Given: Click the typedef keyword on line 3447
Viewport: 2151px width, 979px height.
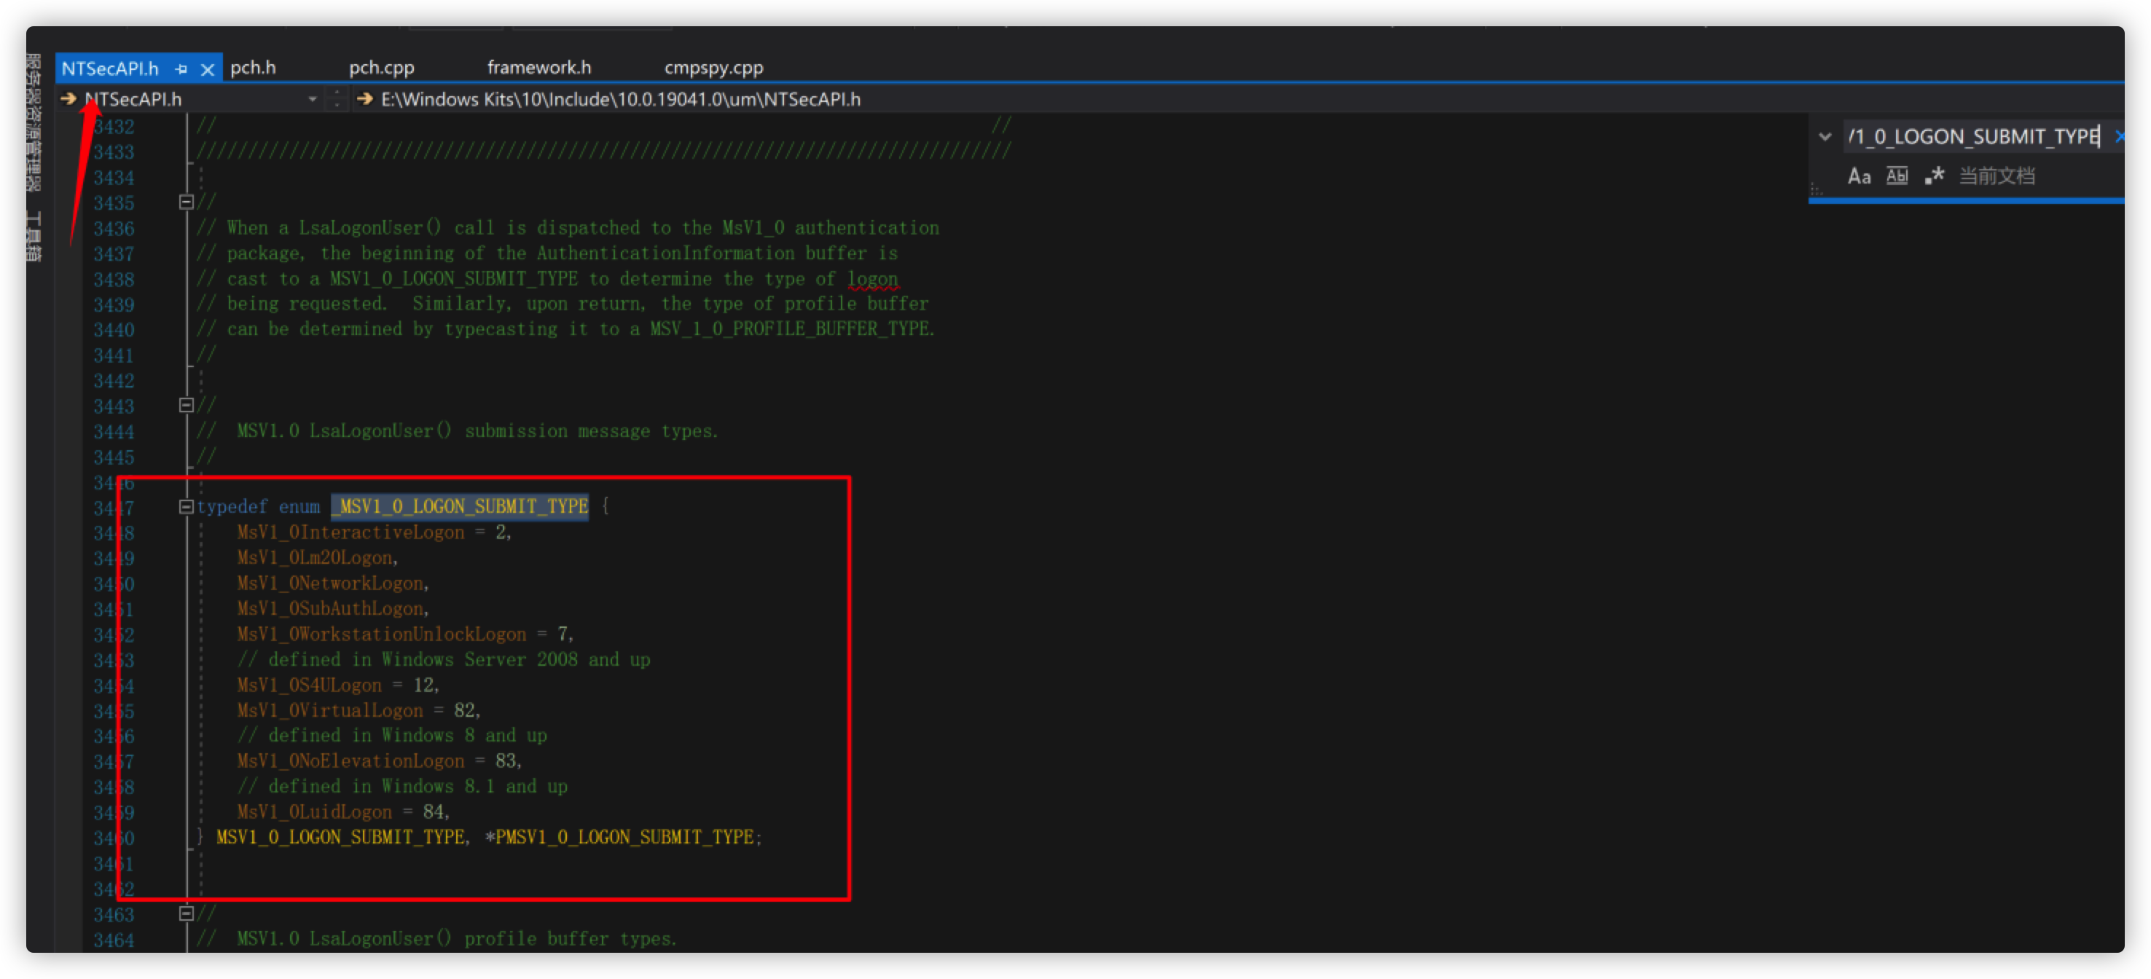Looking at the screenshot, I should [x=233, y=506].
